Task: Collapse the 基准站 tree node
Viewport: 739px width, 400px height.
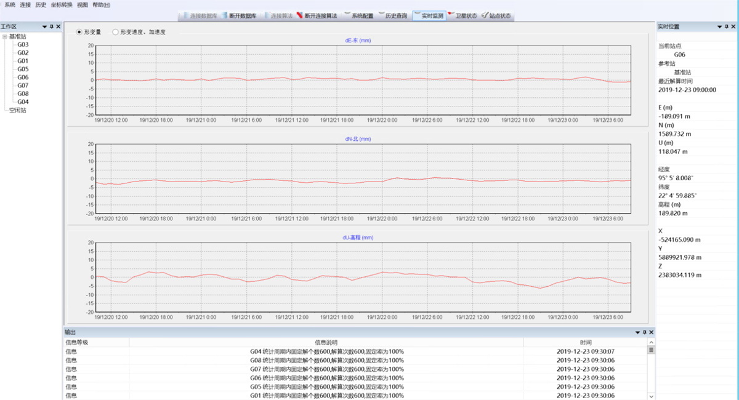Action: 5,37
